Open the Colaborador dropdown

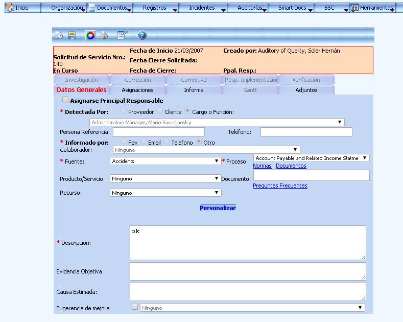[206, 150]
